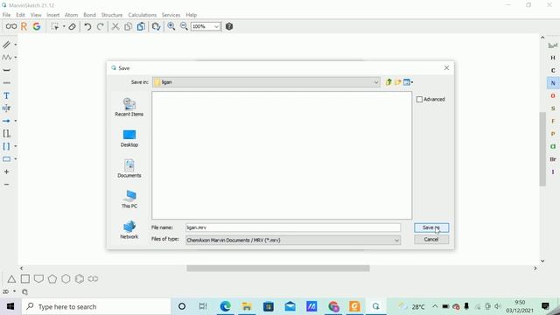
Task: Insert the benzene ring template
Action: click(x=80, y=278)
